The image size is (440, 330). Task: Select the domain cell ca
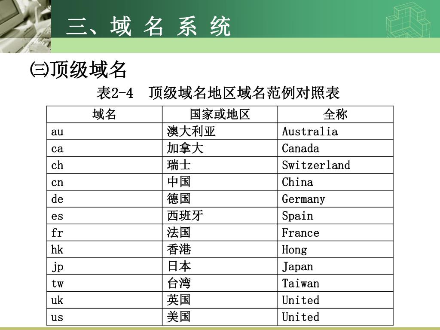(104, 148)
